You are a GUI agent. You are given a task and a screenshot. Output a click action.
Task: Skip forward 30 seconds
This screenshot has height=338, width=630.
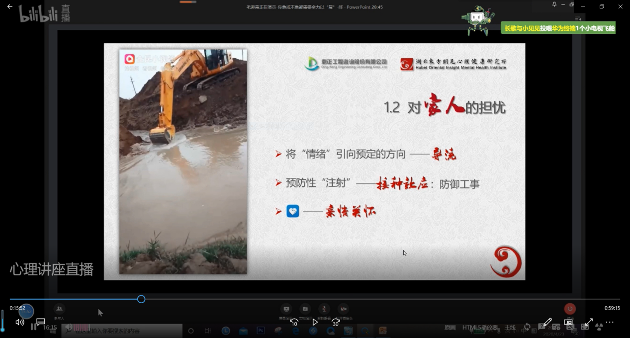point(336,322)
